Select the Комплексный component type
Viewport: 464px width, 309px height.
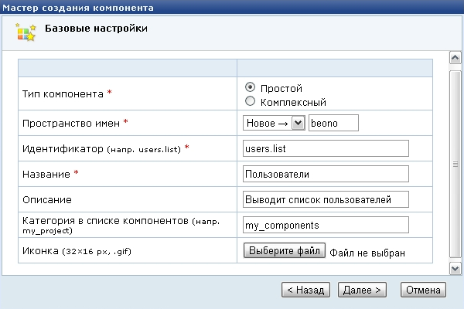(x=250, y=101)
